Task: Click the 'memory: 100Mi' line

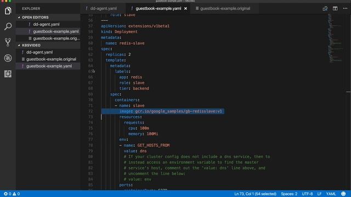Action: click(143, 134)
